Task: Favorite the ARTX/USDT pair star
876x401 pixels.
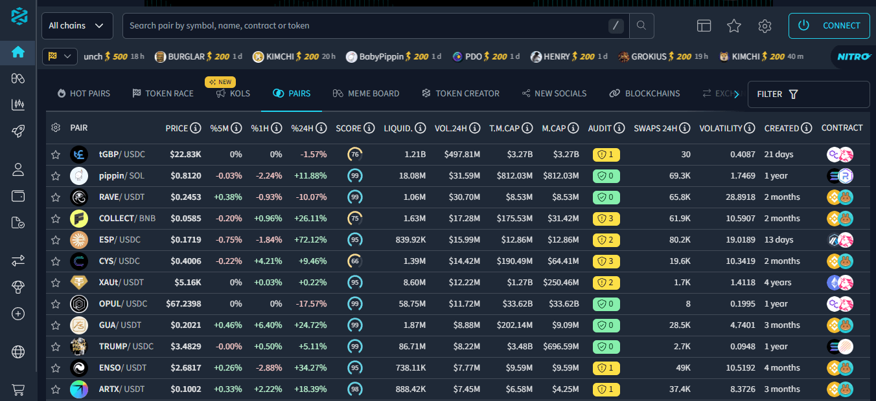Action: [56, 389]
